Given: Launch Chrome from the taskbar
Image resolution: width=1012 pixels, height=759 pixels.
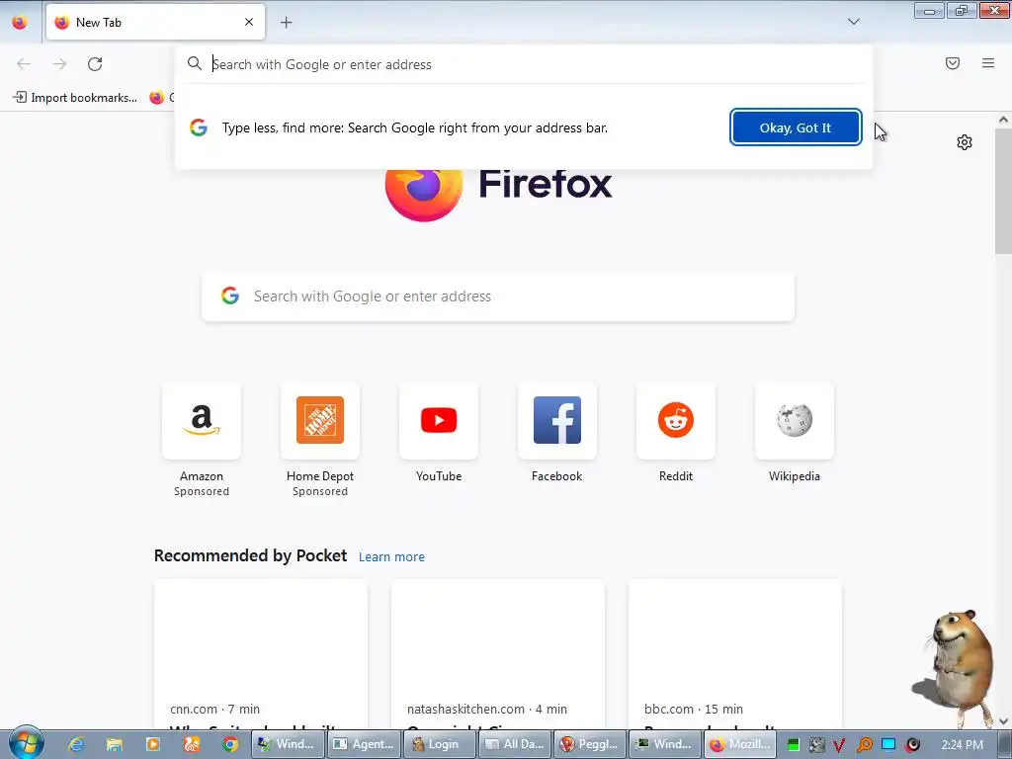Looking at the screenshot, I should click(x=229, y=744).
